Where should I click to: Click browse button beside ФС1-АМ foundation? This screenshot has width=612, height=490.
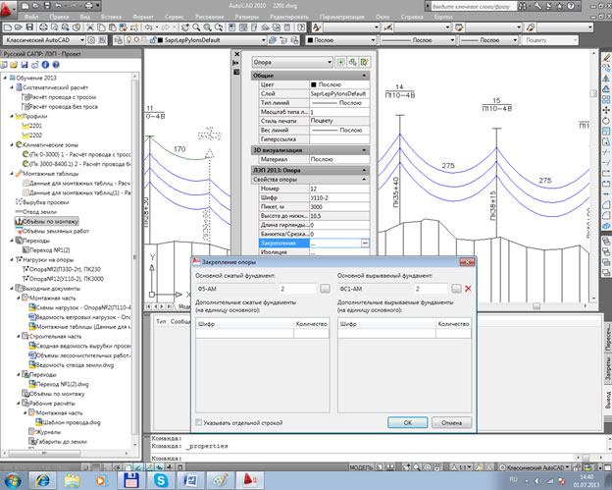[x=456, y=289]
